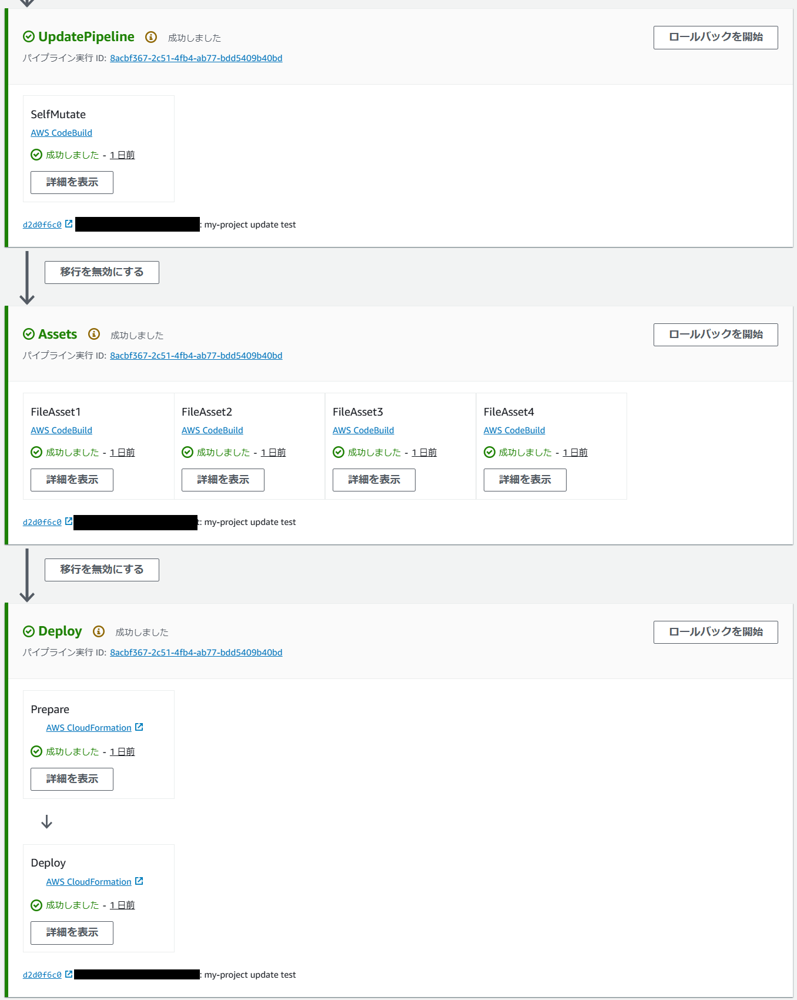
Task: Click external link icon next to AWS CloudFormation in Deploy action
Action: pos(139,881)
